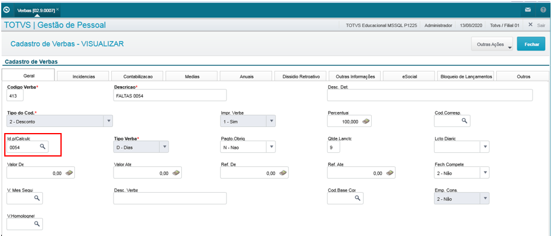This screenshot has height=236, width=553.
Task: Click search magnifier in Cod.Base Cor field
Action: point(357,198)
